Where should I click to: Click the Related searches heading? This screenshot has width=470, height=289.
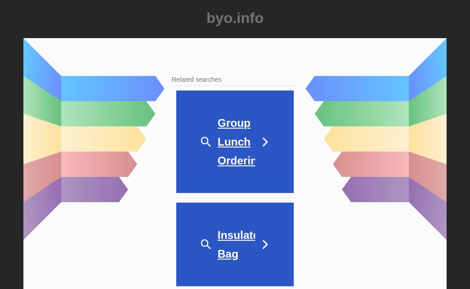pos(196,79)
